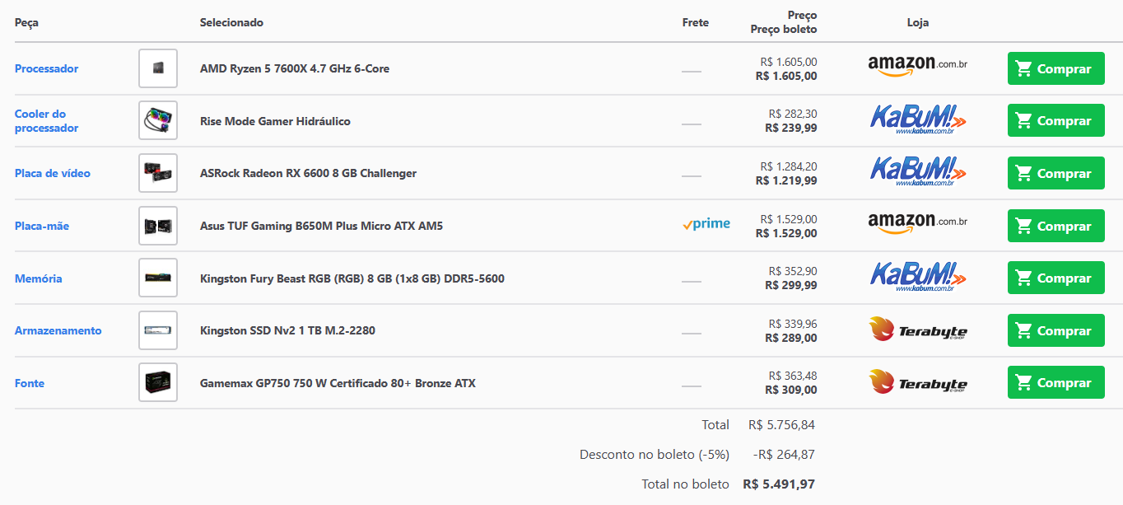Viewport: 1123px width, 505px height.
Task: Open the Placa-mãe category link
Action: click(42, 226)
